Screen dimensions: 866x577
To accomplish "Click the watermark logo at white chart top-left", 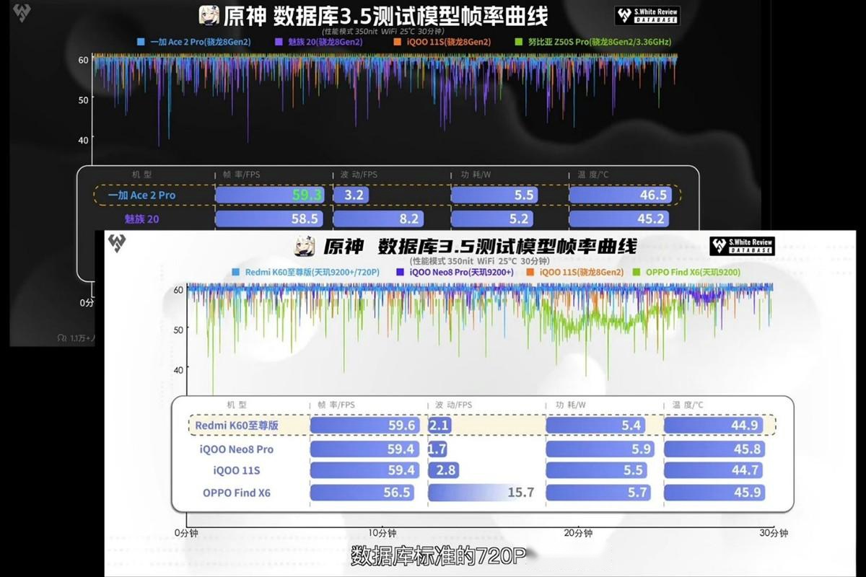I will 117,243.
